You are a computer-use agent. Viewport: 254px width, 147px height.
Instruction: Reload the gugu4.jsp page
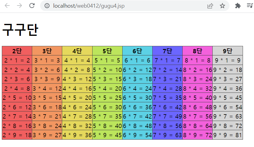(32, 6)
